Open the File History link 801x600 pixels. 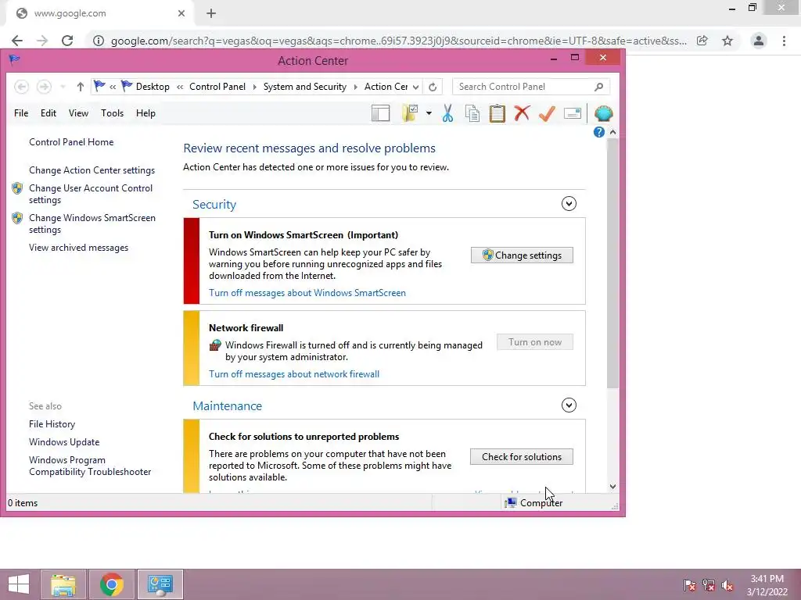pos(52,424)
